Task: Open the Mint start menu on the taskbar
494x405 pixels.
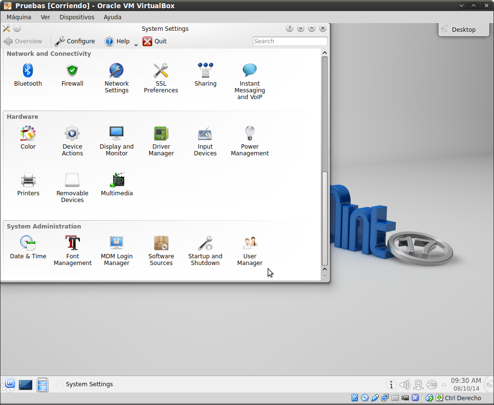Action: [x=9, y=384]
